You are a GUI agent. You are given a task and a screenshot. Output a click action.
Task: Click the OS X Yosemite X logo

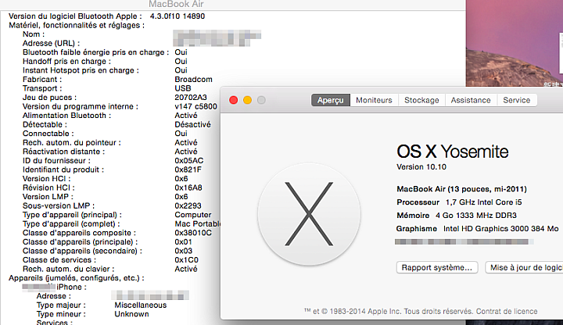coord(309,214)
